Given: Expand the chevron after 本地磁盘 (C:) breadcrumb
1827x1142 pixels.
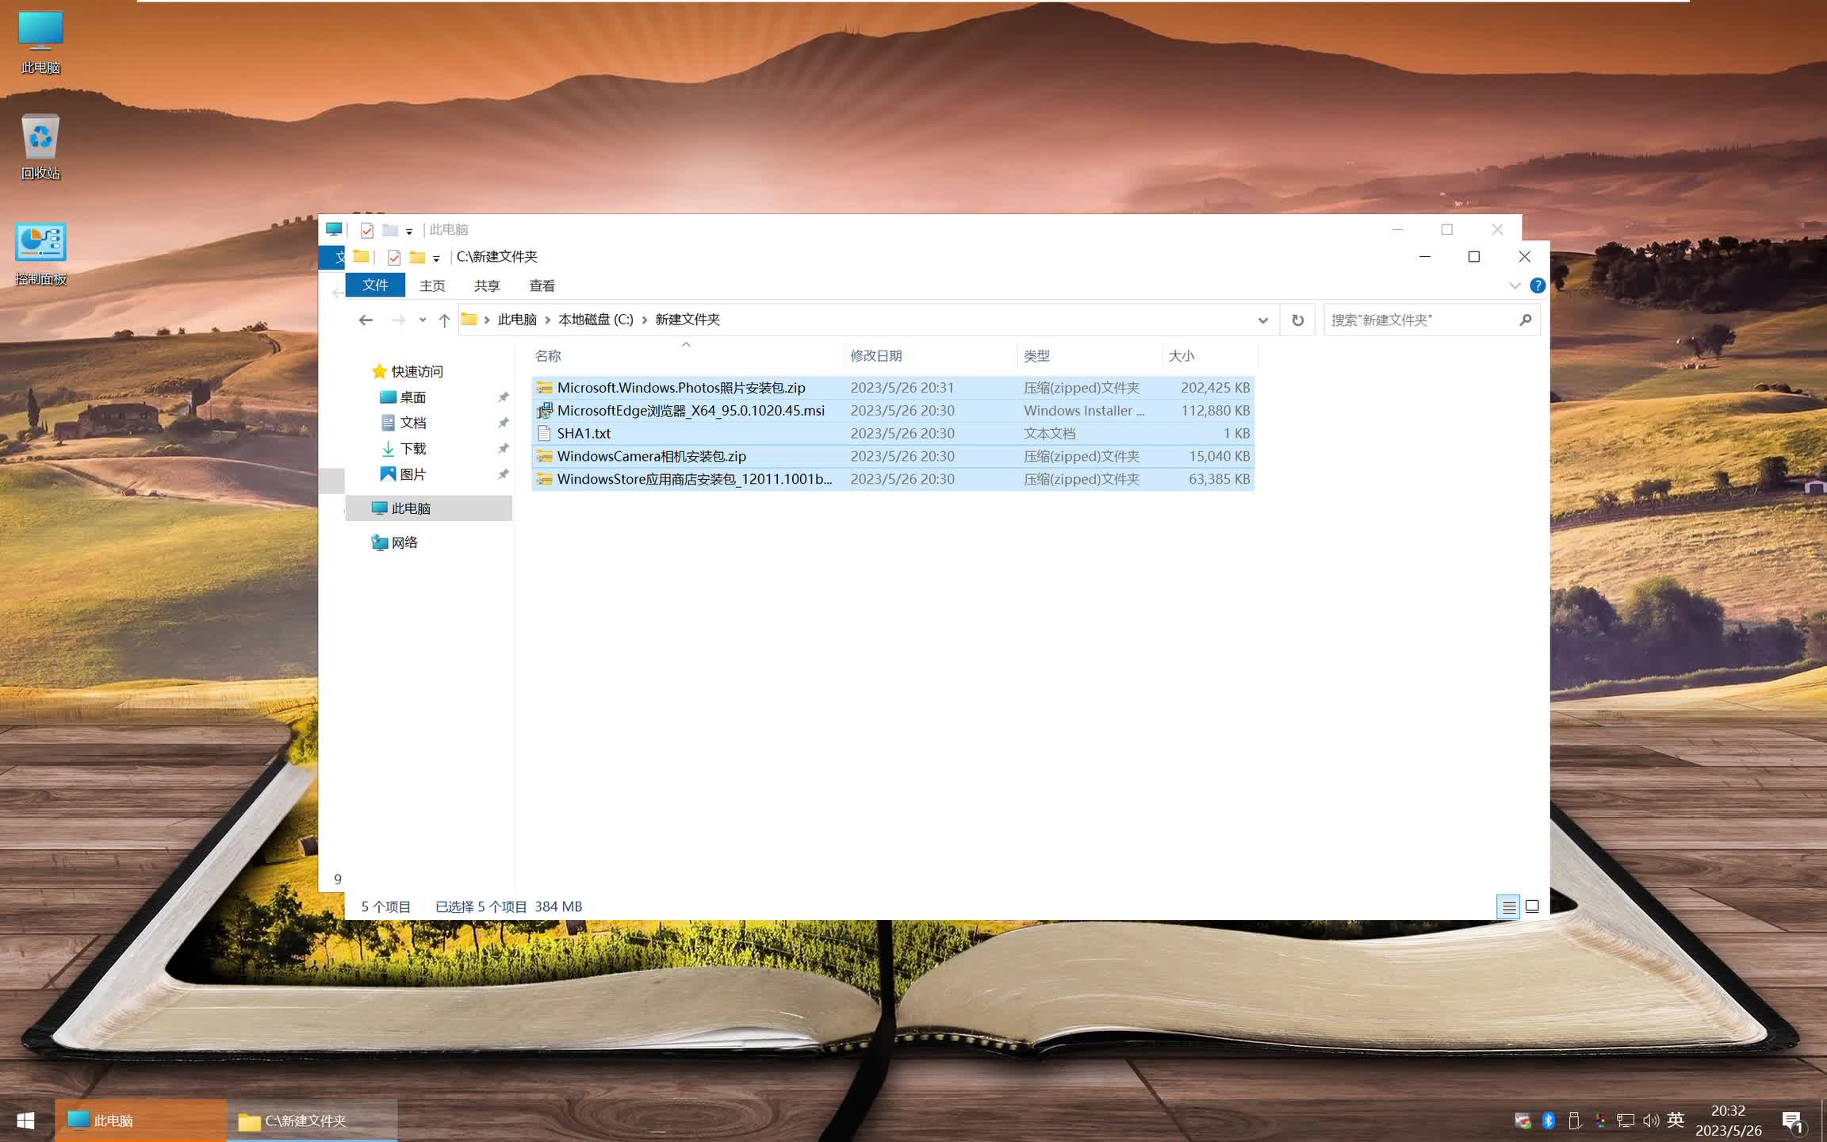Looking at the screenshot, I should click(x=644, y=320).
